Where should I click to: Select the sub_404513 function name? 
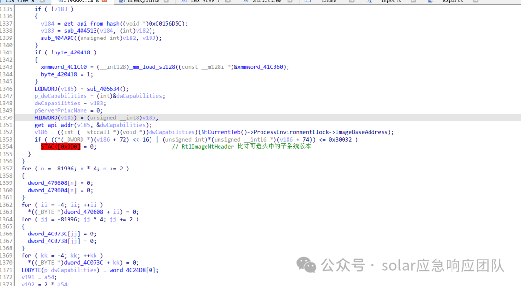coord(81,31)
